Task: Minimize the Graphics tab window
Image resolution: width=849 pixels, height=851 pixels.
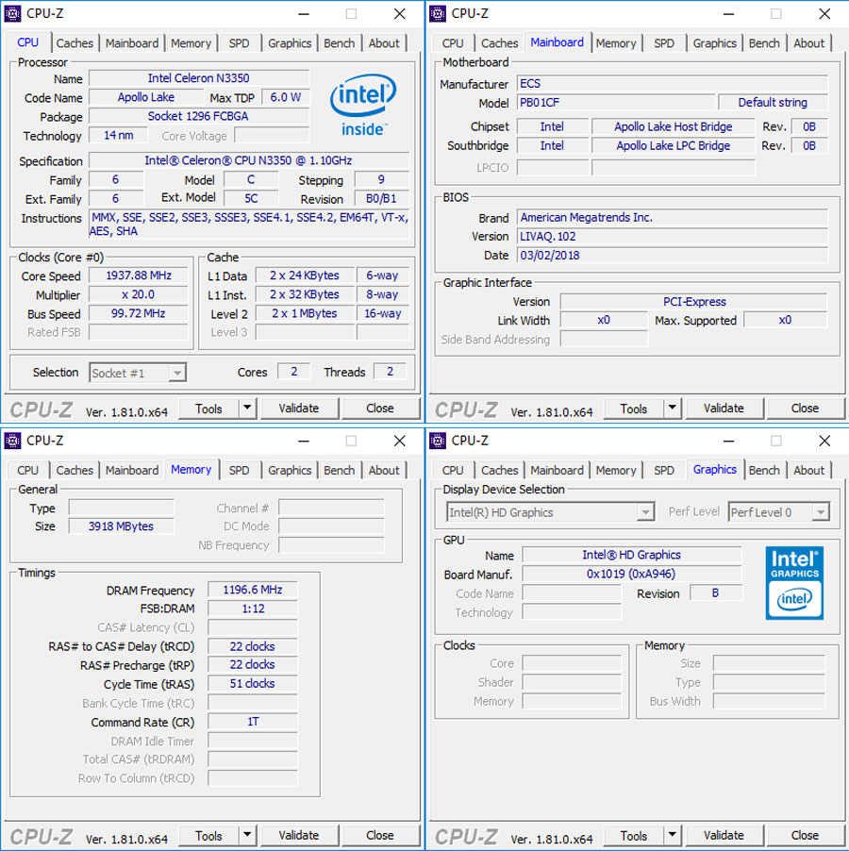Action: [728, 442]
